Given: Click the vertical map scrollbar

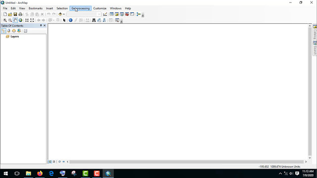Looking at the screenshot, I should tap(310, 91).
